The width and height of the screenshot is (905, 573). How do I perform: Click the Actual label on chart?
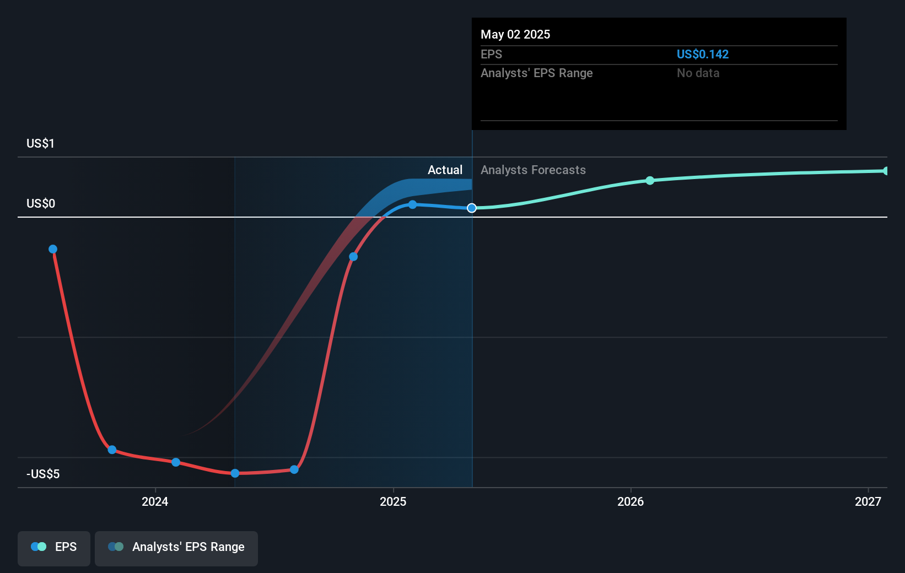pyautogui.click(x=445, y=170)
